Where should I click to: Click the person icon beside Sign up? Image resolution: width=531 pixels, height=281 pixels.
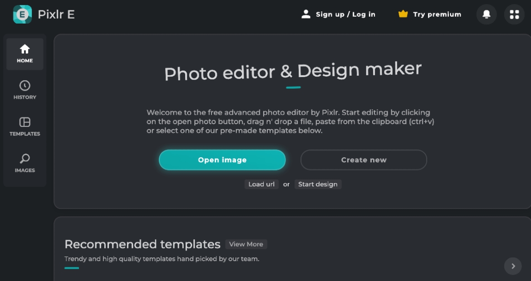coord(305,14)
